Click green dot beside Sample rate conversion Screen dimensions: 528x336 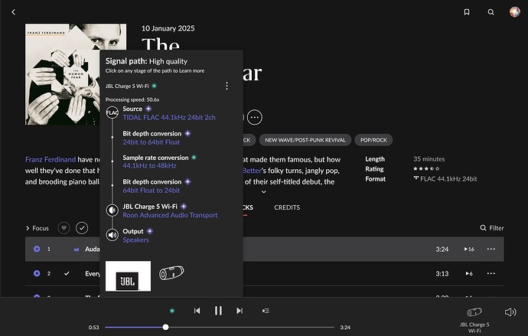[x=194, y=158]
